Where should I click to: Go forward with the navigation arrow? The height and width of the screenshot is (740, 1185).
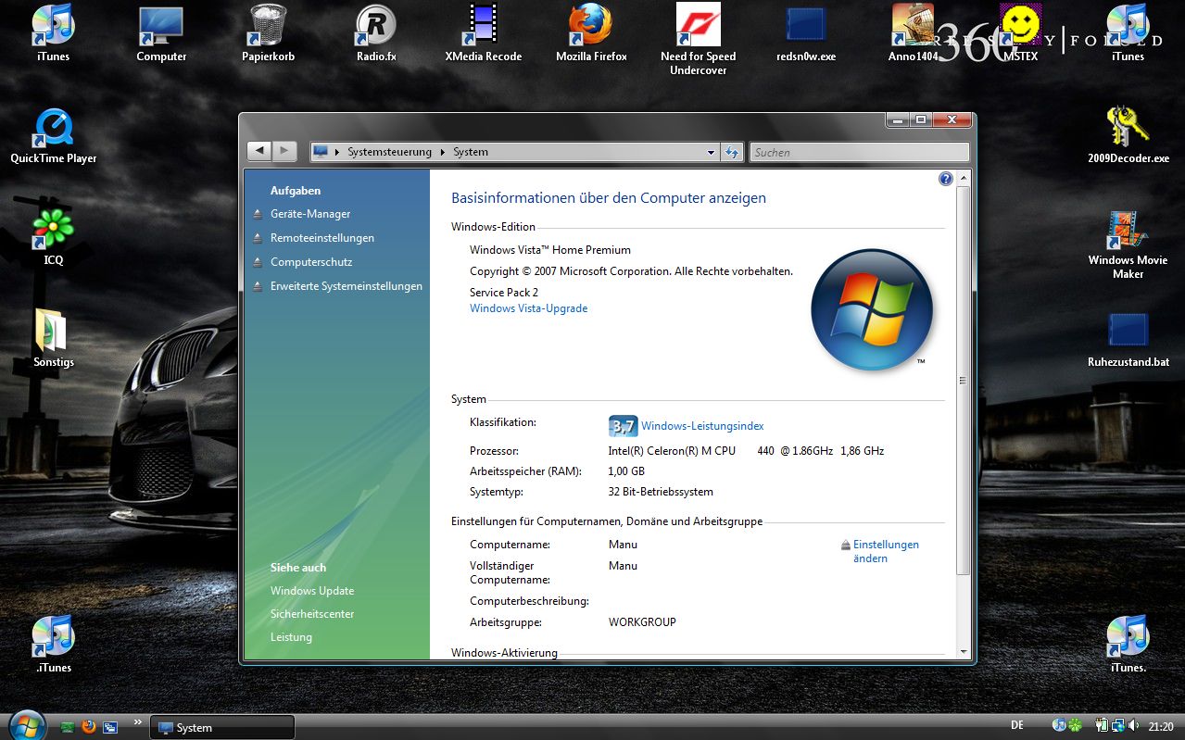click(x=284, y=151)
